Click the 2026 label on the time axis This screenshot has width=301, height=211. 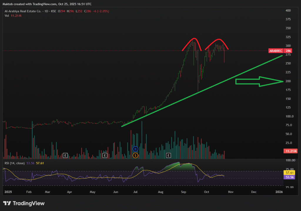(279, 192)
